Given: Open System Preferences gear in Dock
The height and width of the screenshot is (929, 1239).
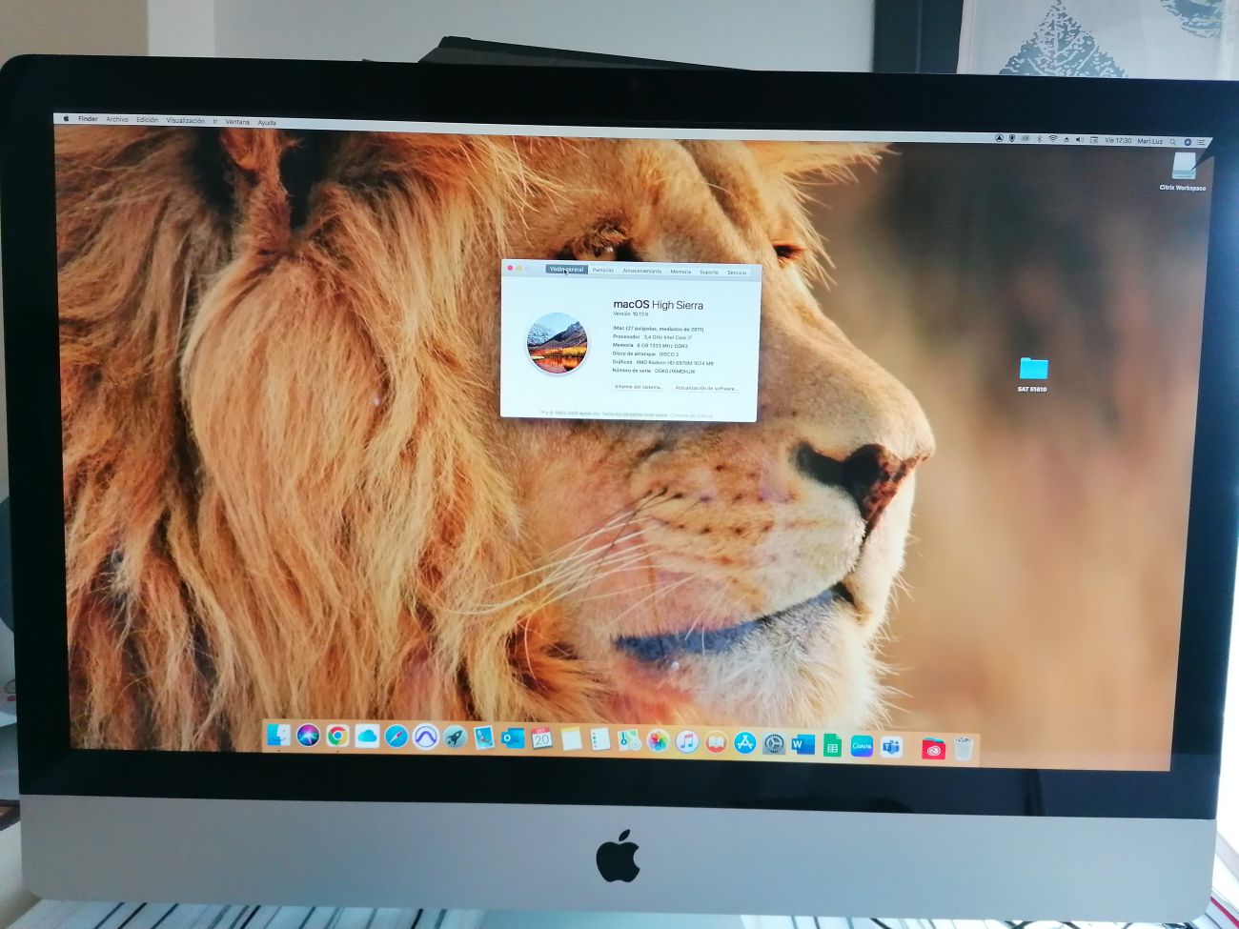Looking at the screenshot, I should 774,744.
